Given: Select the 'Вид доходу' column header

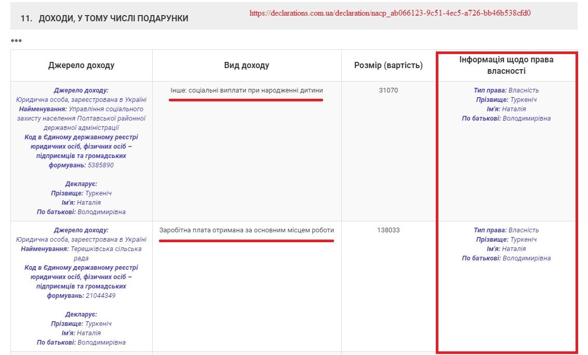Looking at the screenshot, I should (246, 65).
